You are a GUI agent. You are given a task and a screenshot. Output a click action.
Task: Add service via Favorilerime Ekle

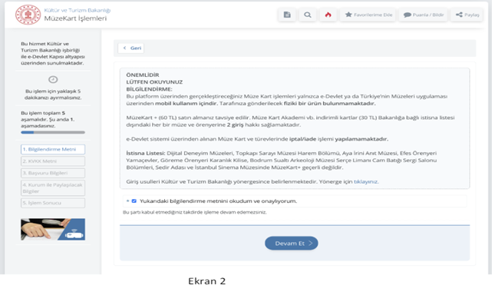click(x=368, y=15)
